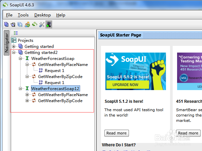This screenshot has width=202, height=151.
Task: Collapse GetWeatherByZipCode under WeatherForecastSoap
Action: pyautogui.click(x=27, y=76)
